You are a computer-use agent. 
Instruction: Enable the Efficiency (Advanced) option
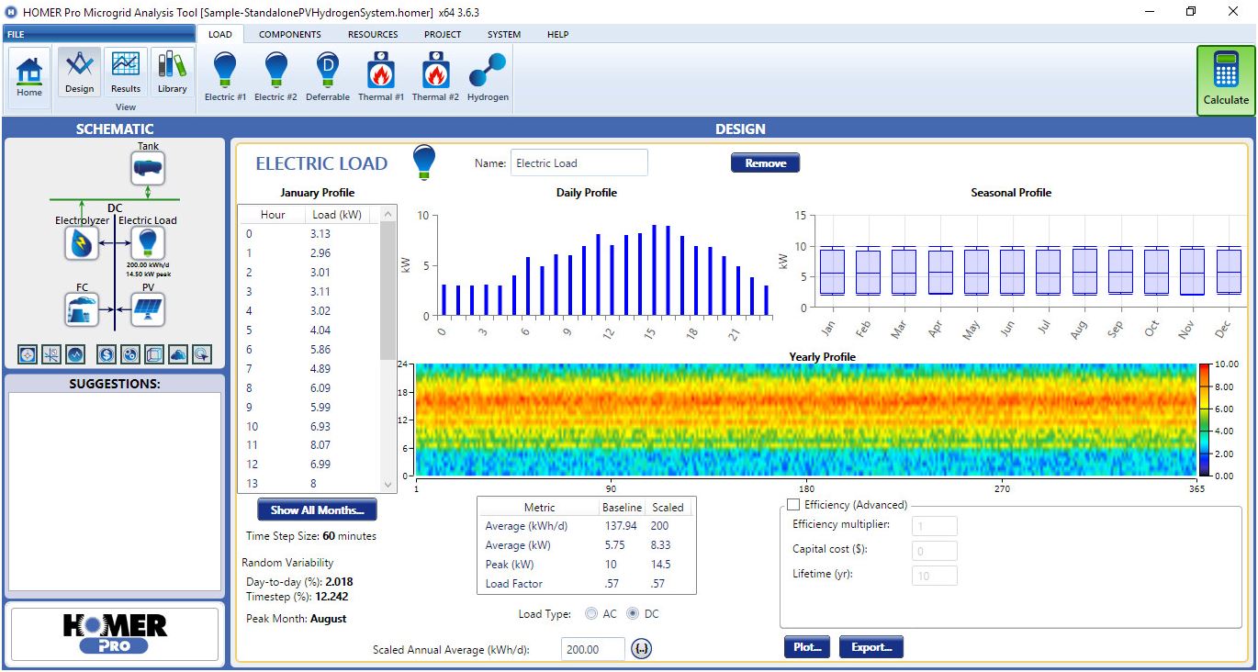pos(793,504)
